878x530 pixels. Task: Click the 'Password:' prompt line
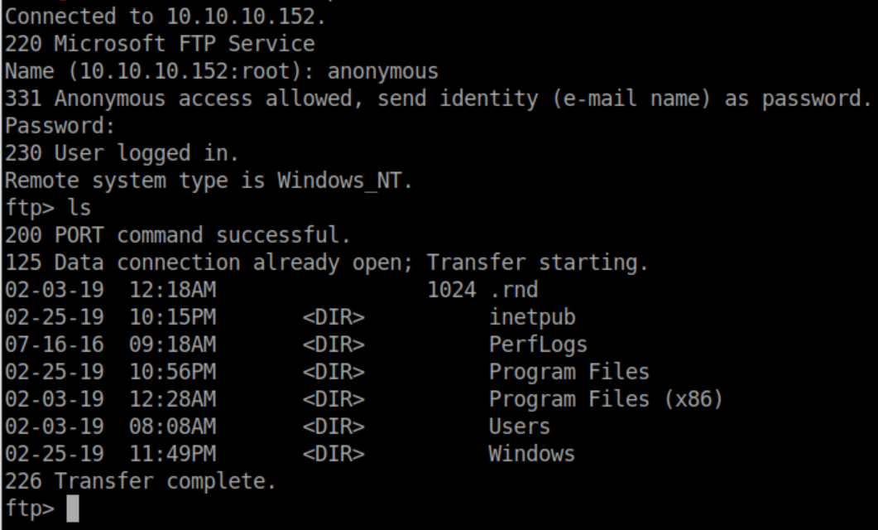(x=58, y=126)
